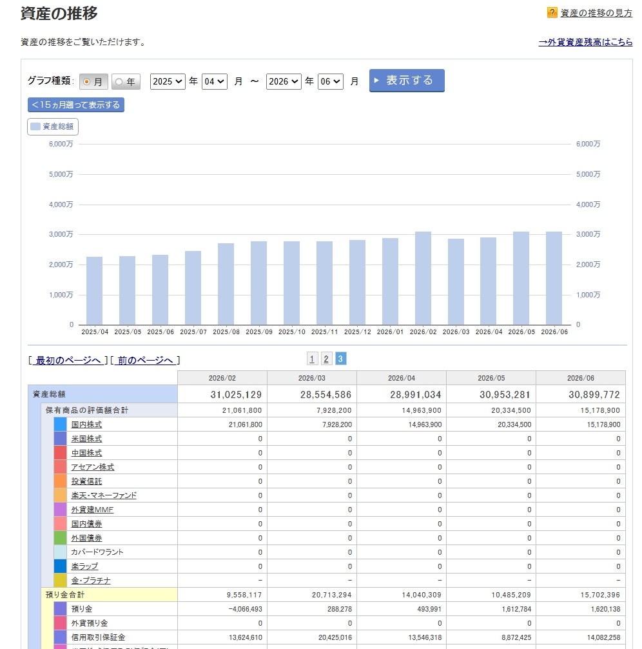Click the yellow 金・プラチナ color swatch
This screenshot has height=649, width=642.
[61, 580]
